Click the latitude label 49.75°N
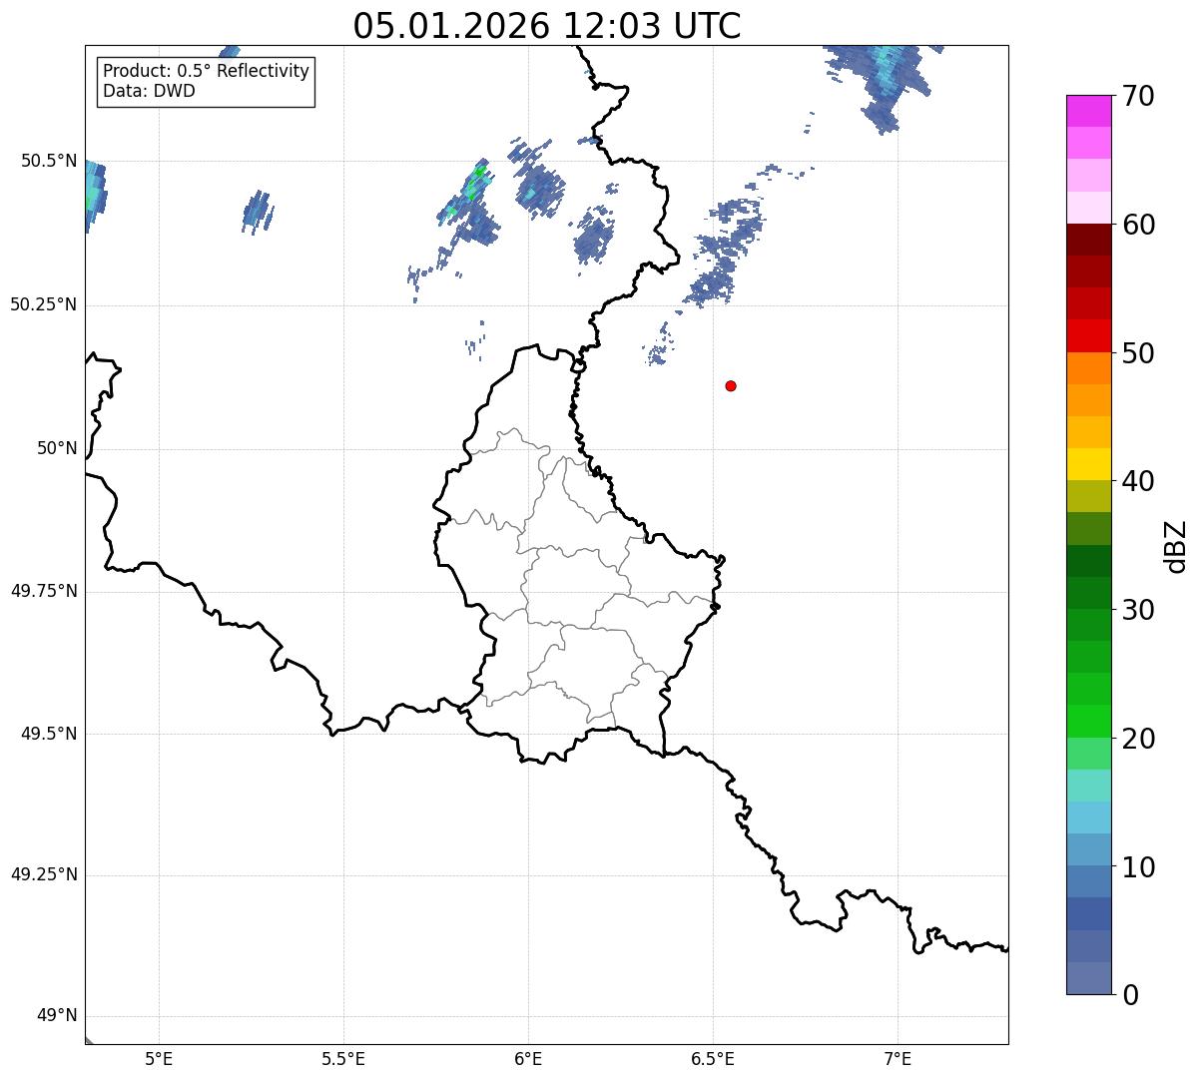Screen dimensions: 1200x1079 (43, 591)
